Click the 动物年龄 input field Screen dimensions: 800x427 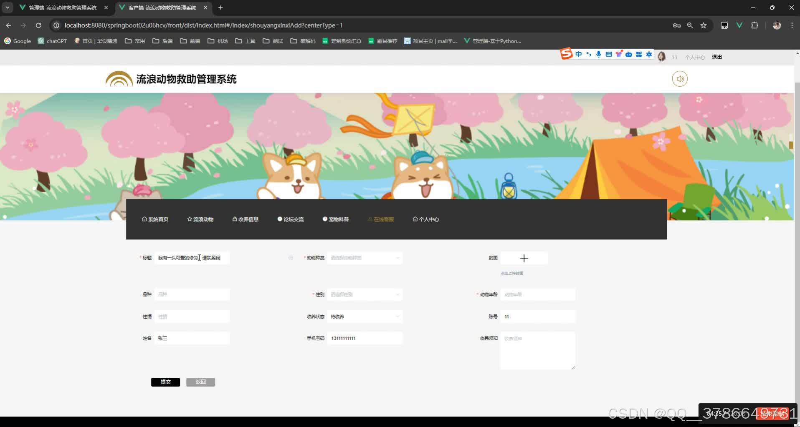(x=538, y=294)
